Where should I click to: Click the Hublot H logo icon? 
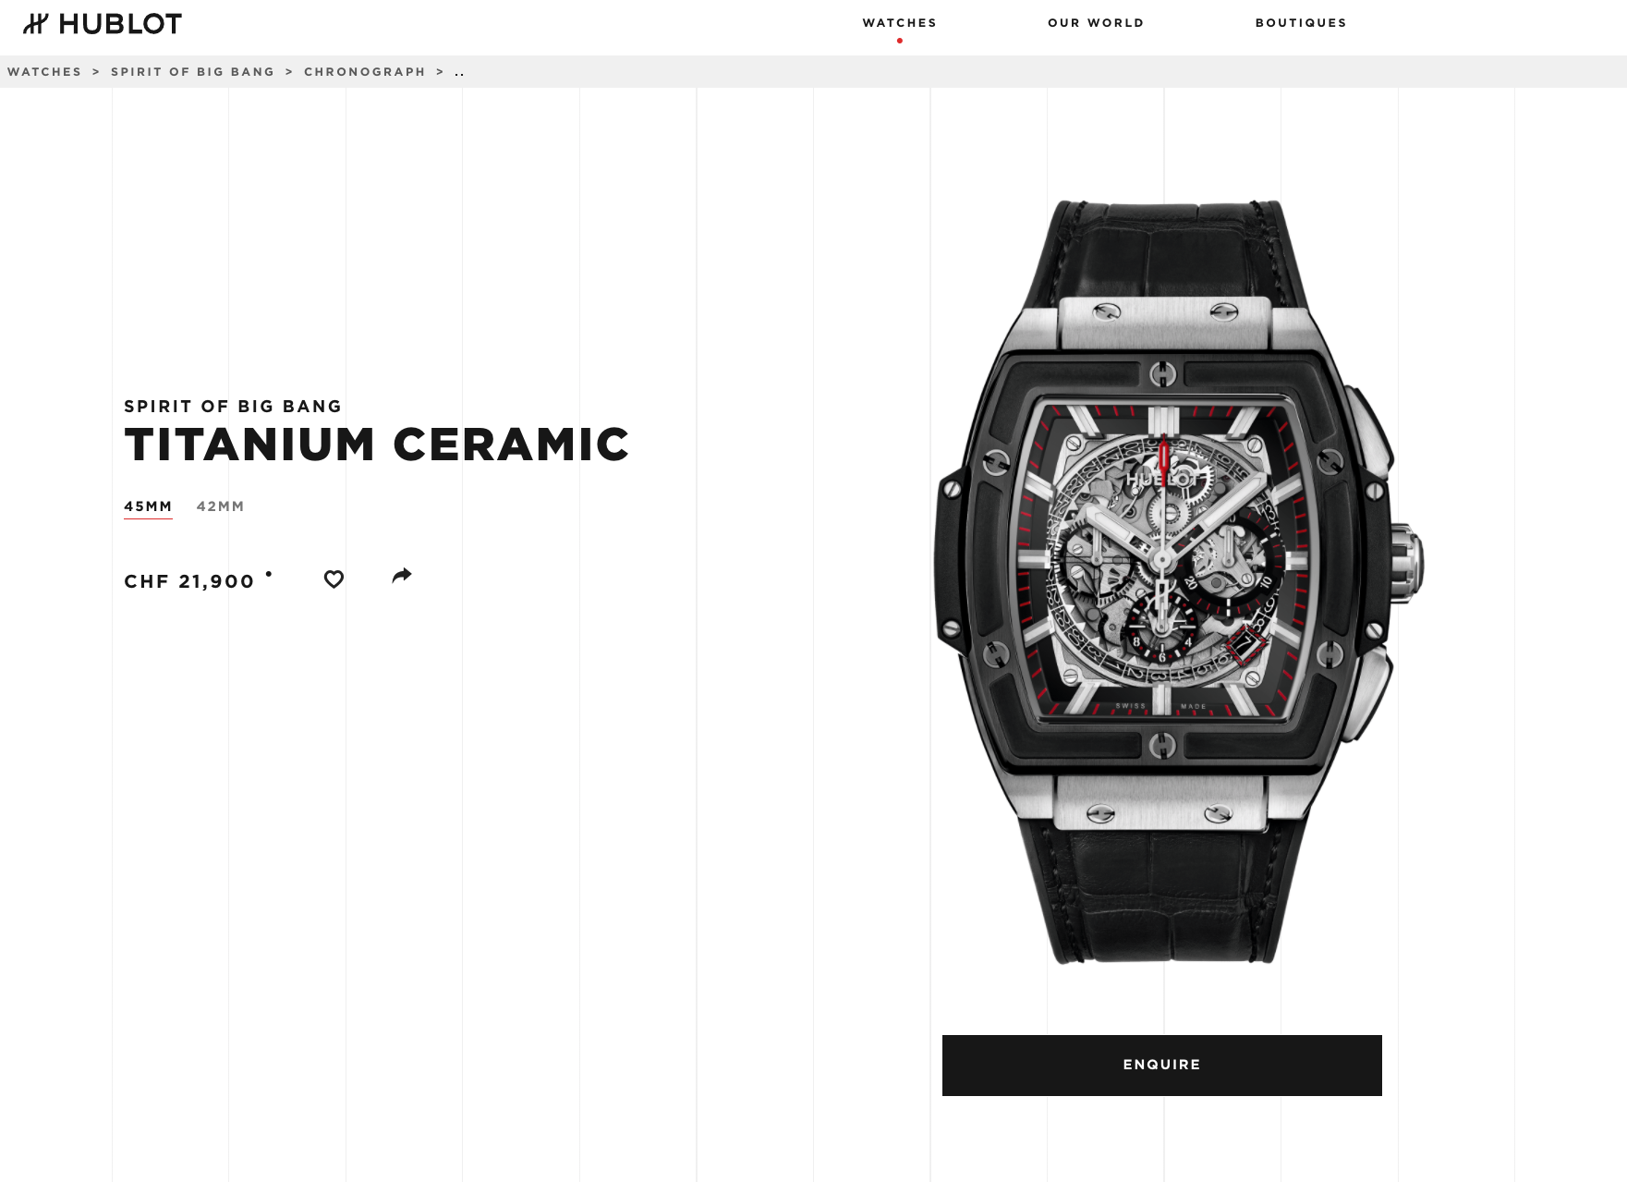tap(36, 24)
